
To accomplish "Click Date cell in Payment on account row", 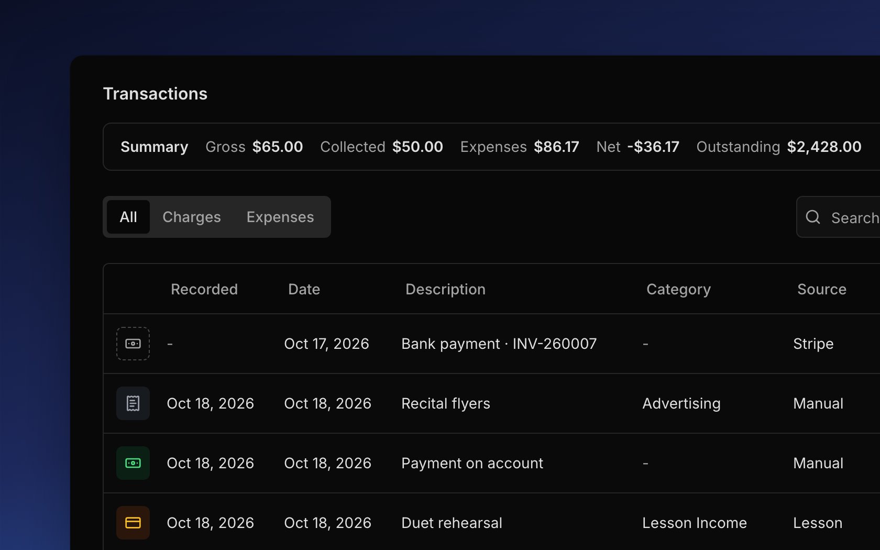I will (327, 463).
